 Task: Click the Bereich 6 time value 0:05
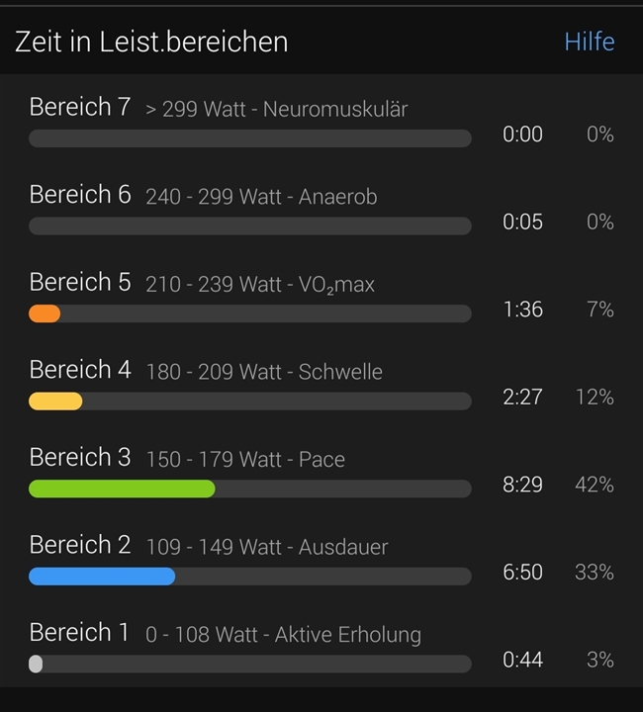coord(522,222)
